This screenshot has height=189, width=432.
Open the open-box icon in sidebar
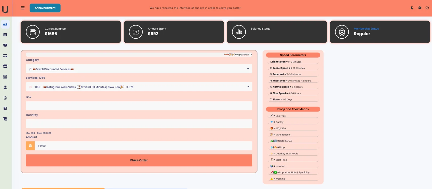(5, 45)
